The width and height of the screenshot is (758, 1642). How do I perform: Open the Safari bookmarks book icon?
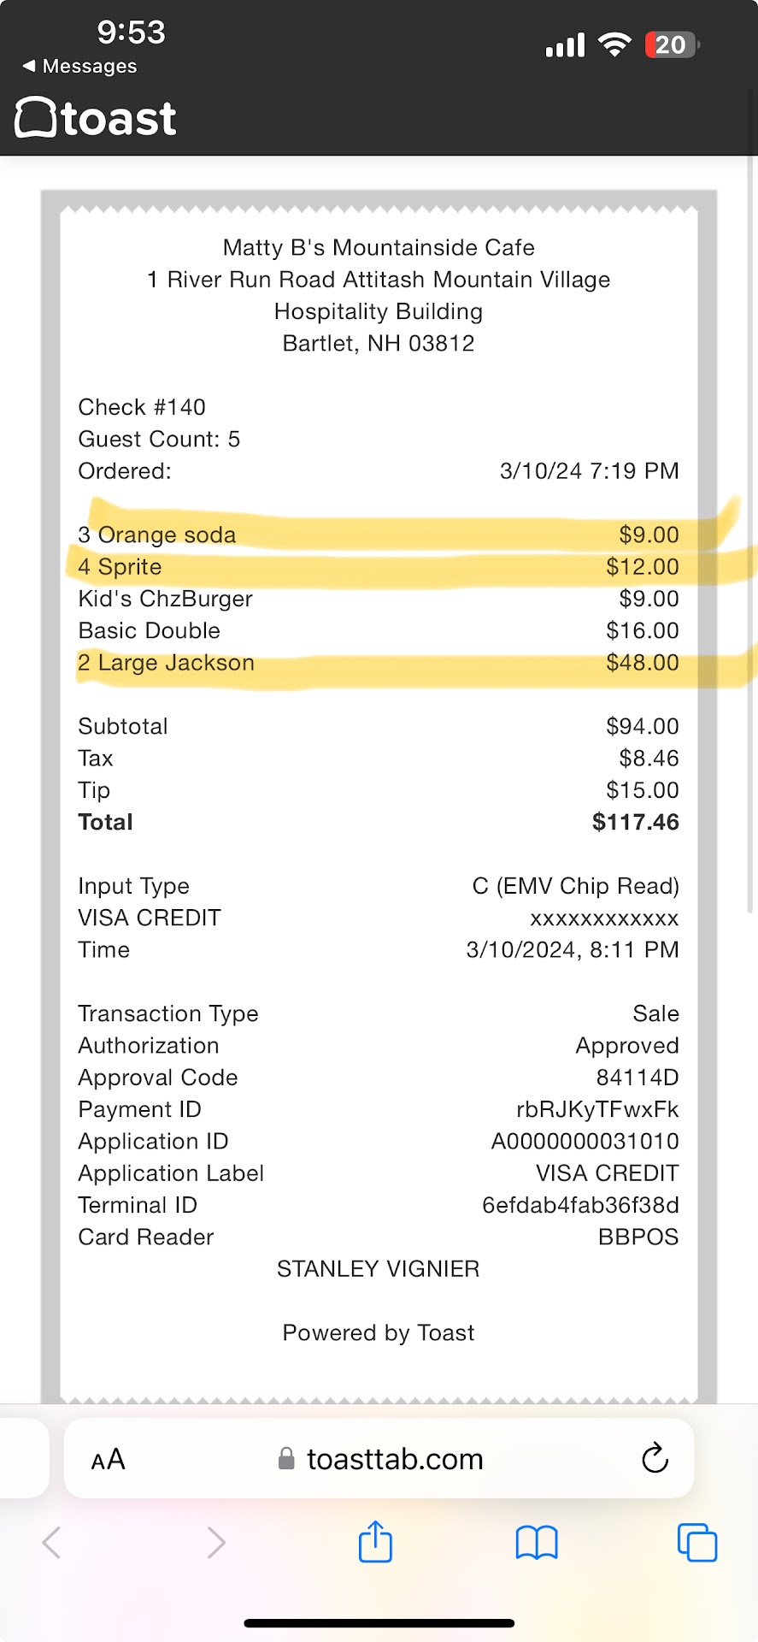pos(537,1543)
